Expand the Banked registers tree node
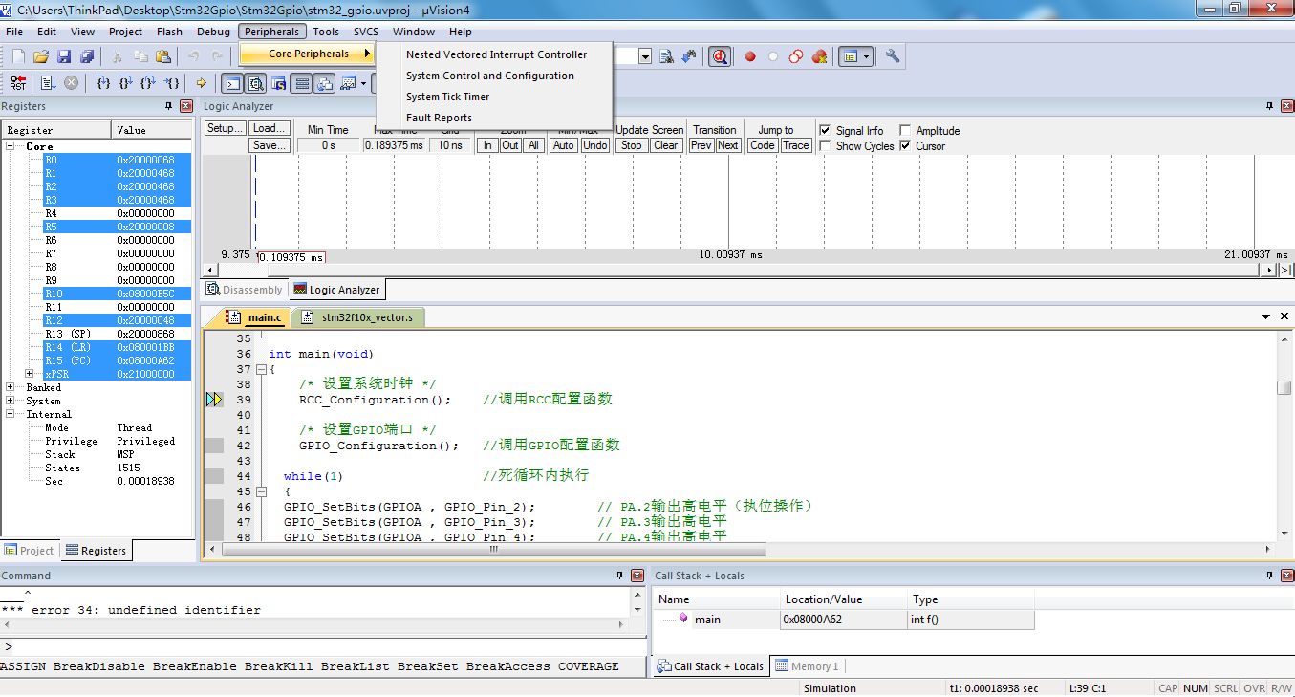 point(11,387)
